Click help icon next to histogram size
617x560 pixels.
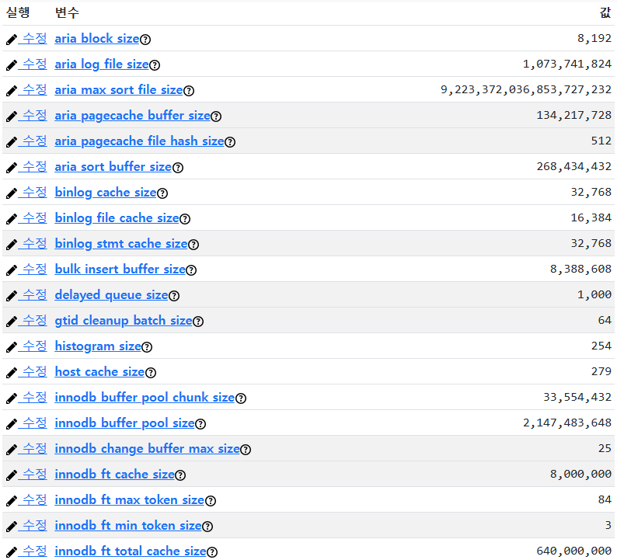(147, 347)
